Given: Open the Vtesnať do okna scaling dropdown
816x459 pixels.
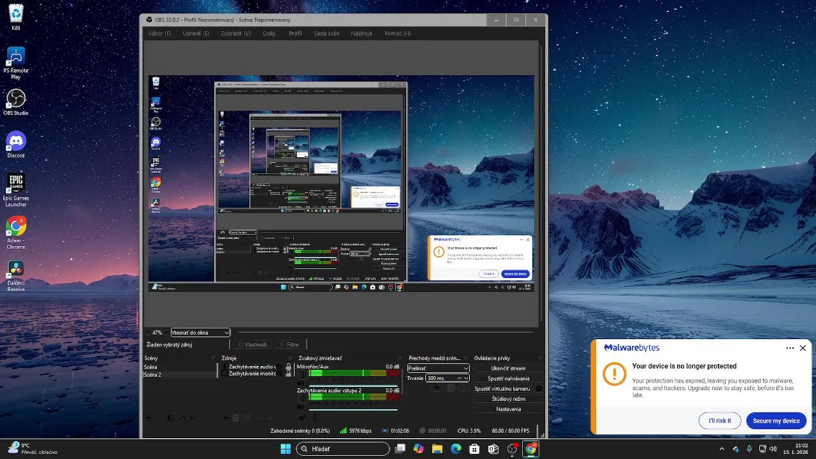Looking at the screenshot, I should (x=200, y=332).
